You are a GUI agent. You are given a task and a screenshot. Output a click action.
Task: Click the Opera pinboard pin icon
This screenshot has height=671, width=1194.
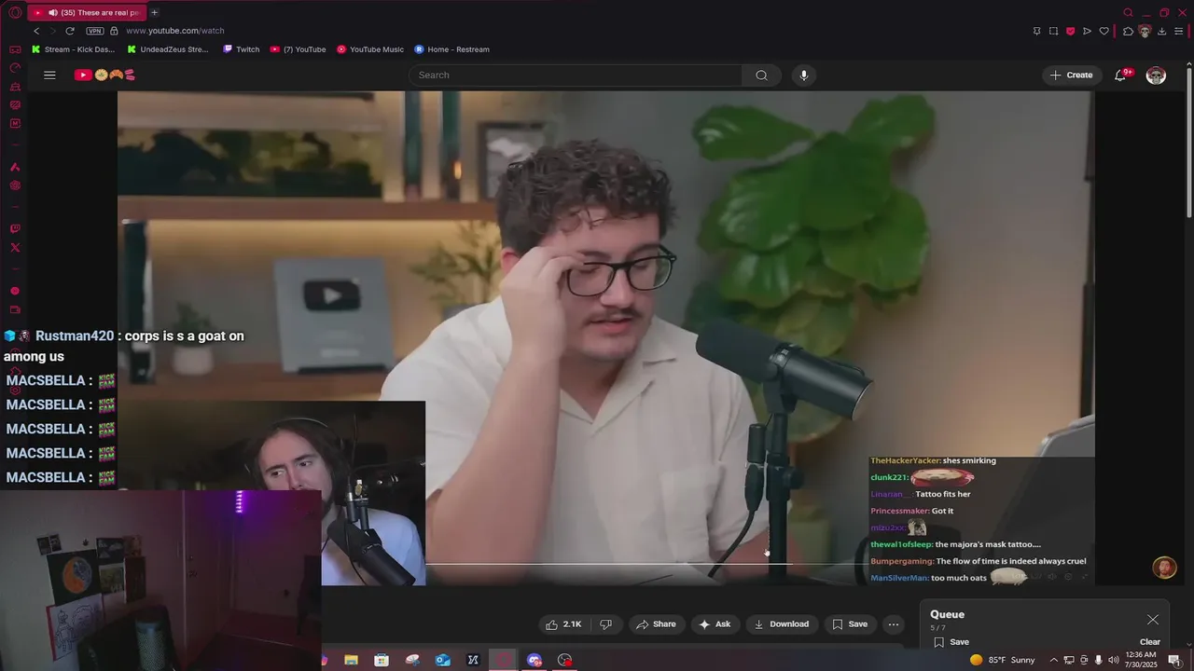pyautogui.click(x=1036, y=31)
